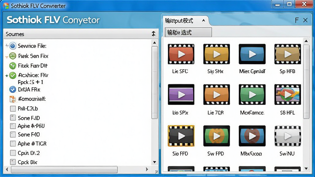This screenshot has height=177, width=315.
Task: Choose the yellow Sly SHx format icon
Action: click(216, 54)
